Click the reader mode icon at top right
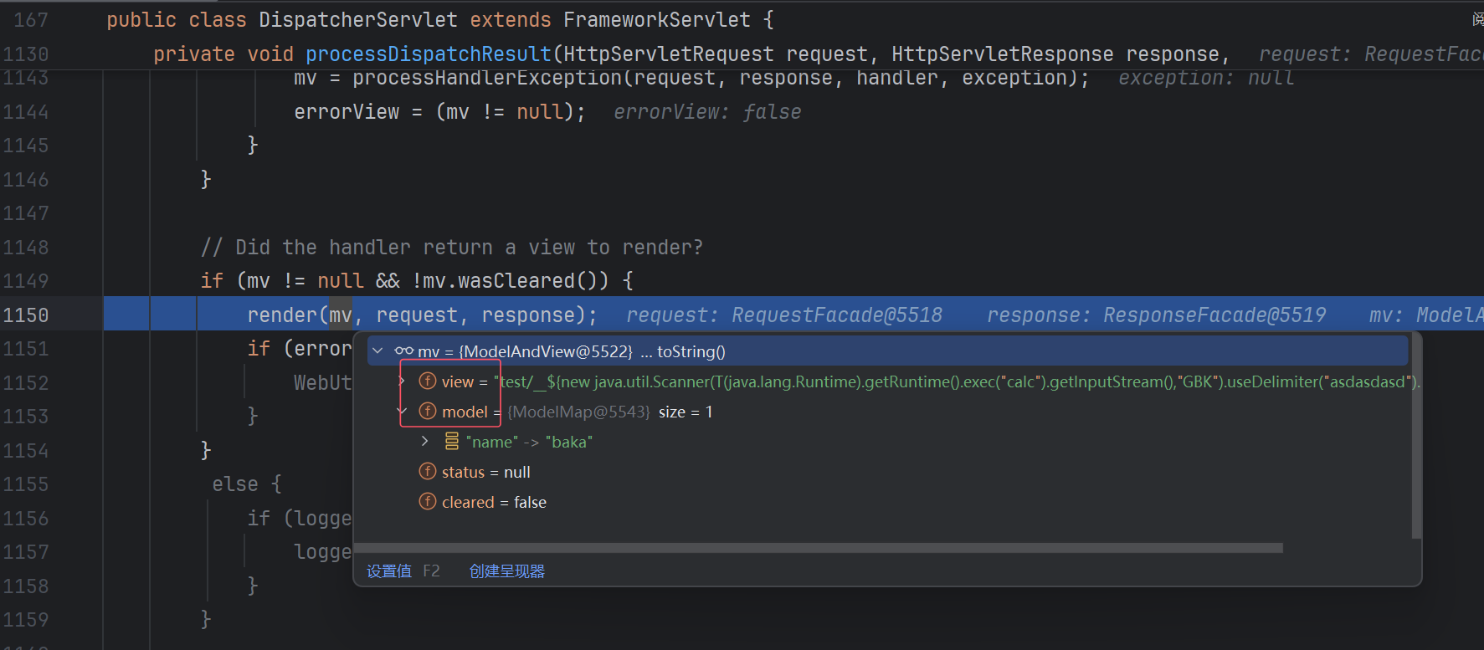Image resolution: width=1484 pixels, height=650 pixels. [1477, 19]
